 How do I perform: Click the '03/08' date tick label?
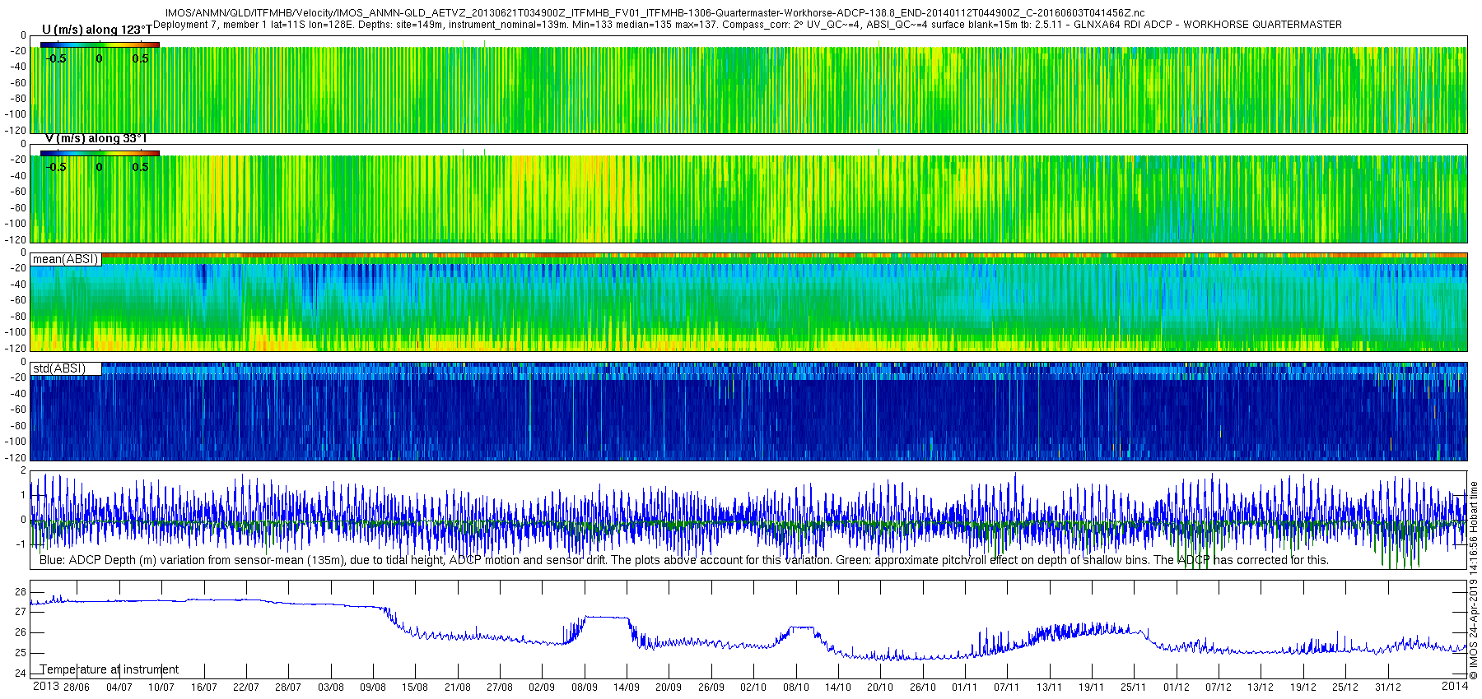(331, 687)
